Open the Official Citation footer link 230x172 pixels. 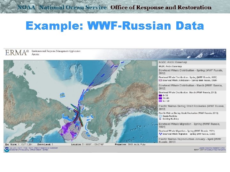pos(36,150)
